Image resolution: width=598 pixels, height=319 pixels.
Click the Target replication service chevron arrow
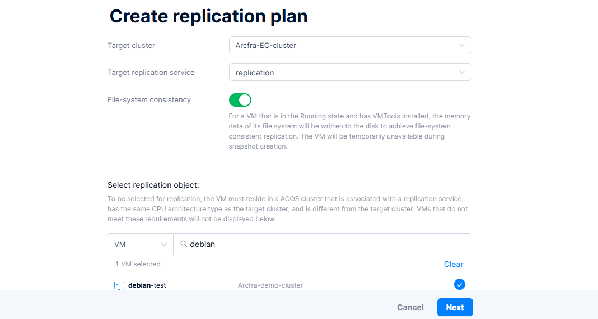(461, 72)
